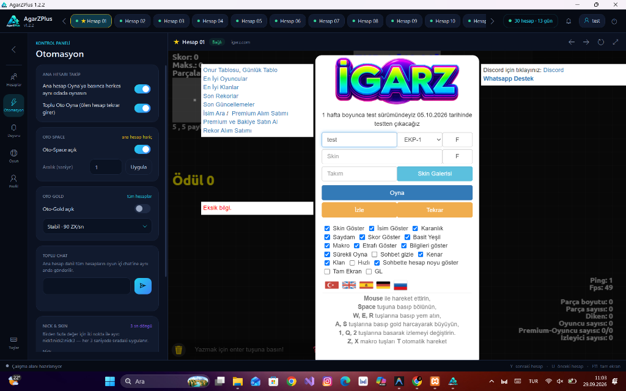
Task: Uncheck Makro checkbox
Action: (327, 246)
